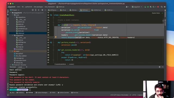Click the green Run icon in toolbar

pos(145,7)
